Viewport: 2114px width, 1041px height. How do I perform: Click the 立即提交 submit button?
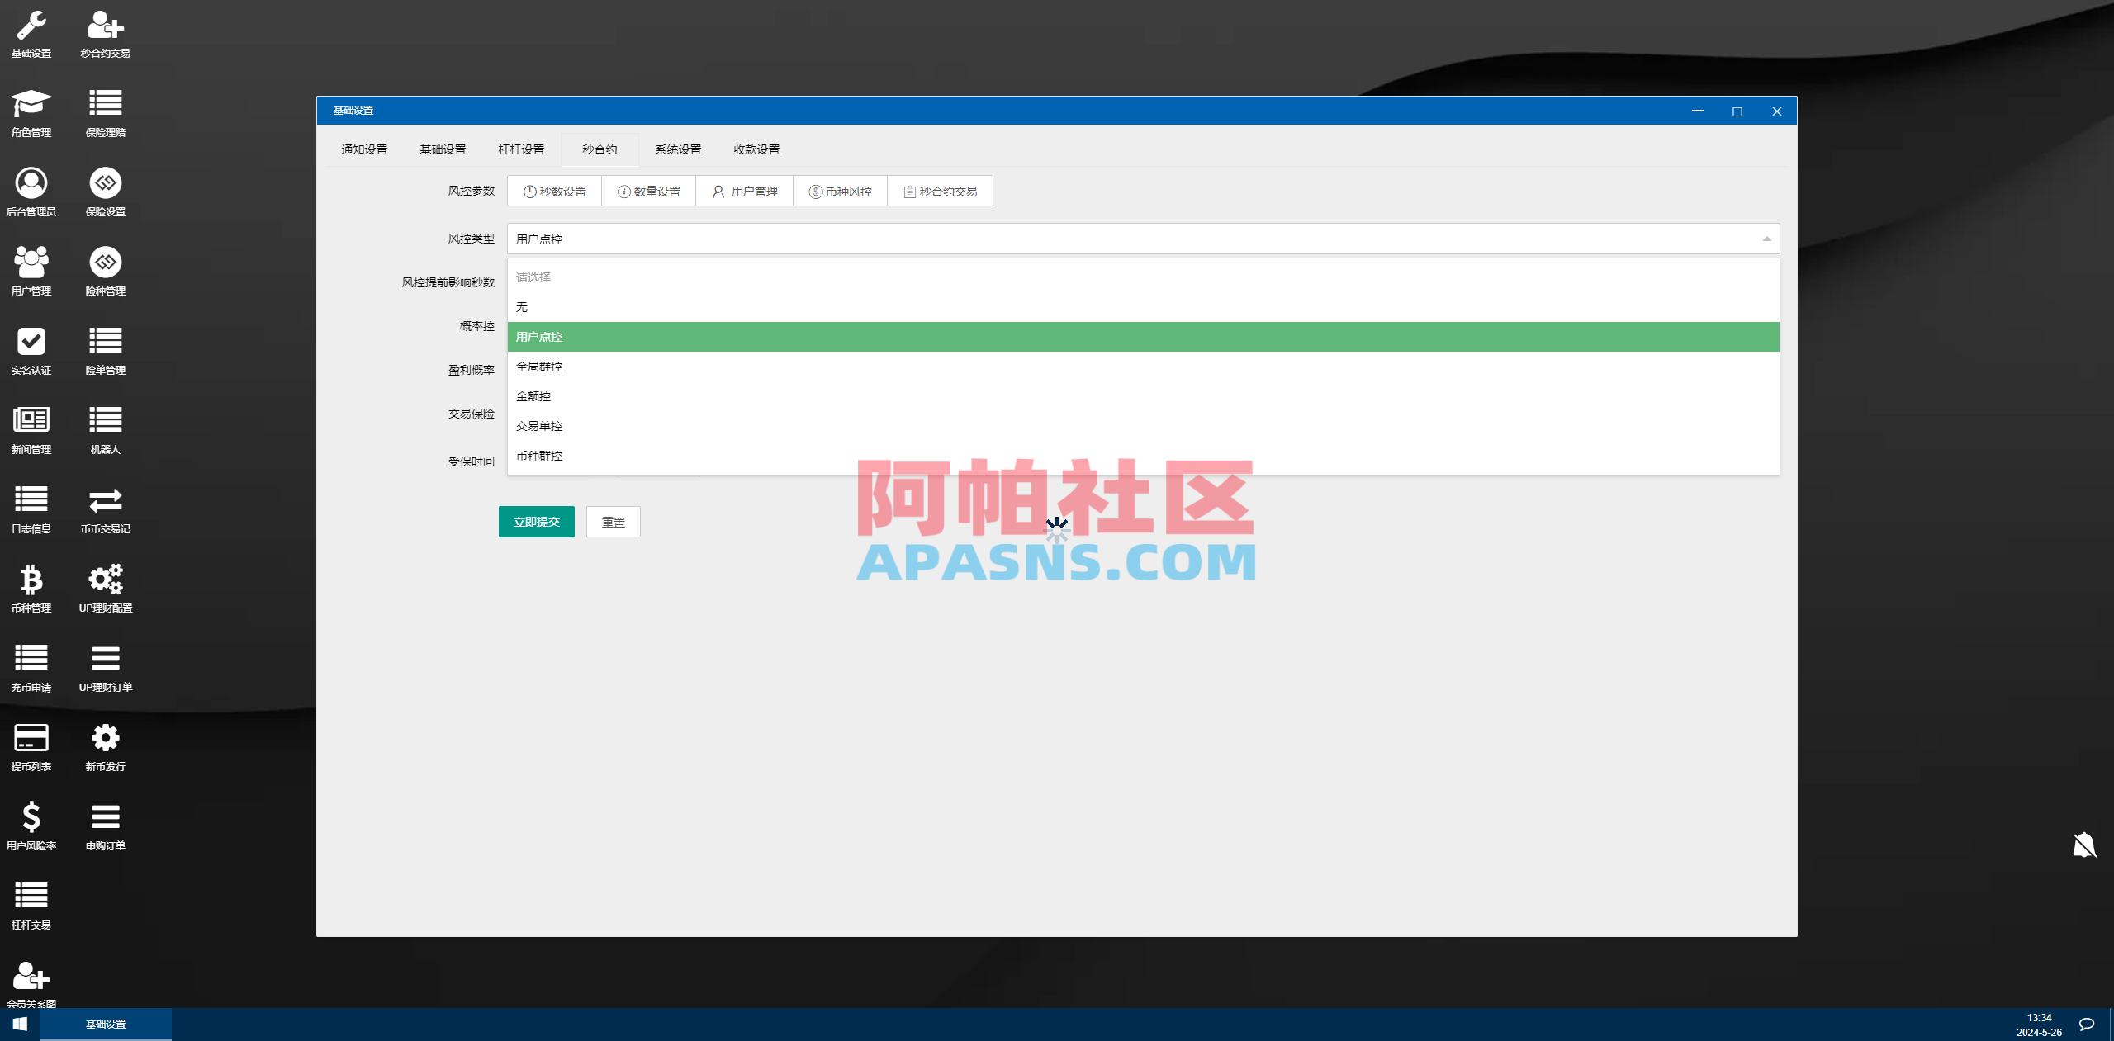(535, 521)
